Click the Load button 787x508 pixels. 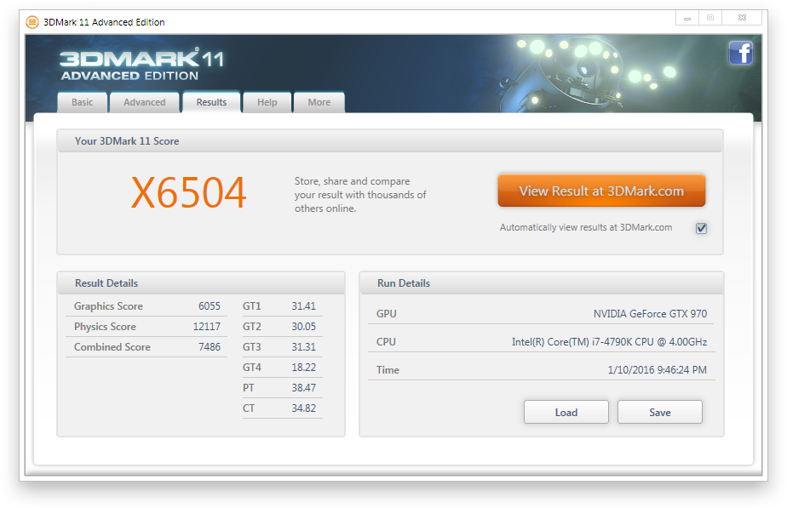566,412
